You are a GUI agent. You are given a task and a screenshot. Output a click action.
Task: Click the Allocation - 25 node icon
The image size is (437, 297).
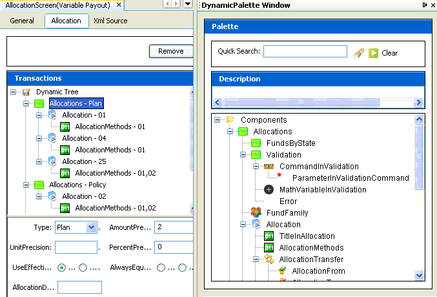coord(52,161)
